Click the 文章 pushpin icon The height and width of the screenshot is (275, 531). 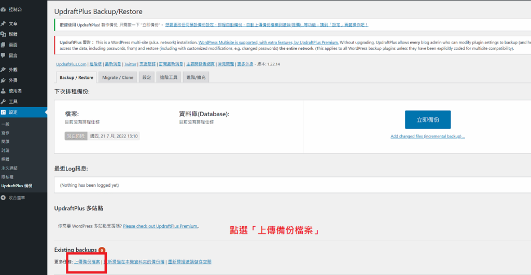click(x=4, y=23)
